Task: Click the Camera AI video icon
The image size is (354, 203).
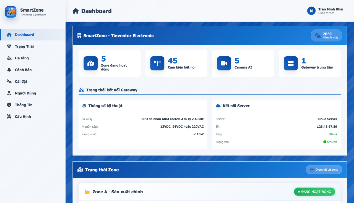Action: click(x=224, y=64)
